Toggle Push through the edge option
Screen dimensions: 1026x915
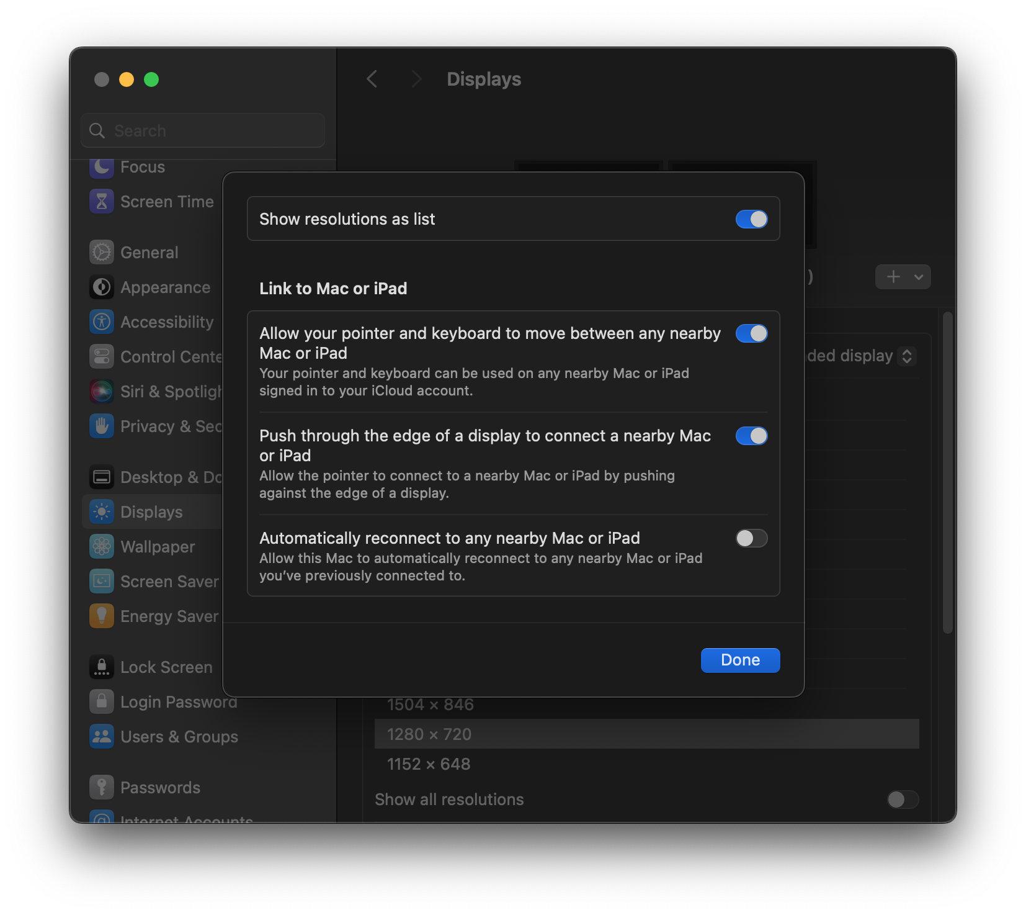click(x=752, y=436)
